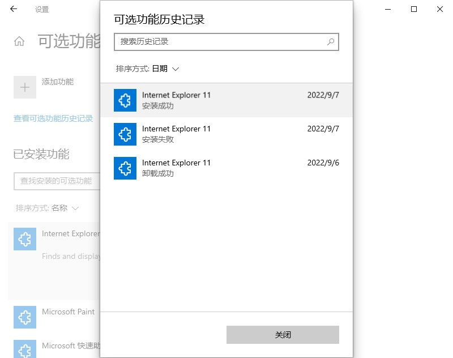This screenshot has width=453, height=358.
Task: Open the 查看可选功能历史记录 link
Action: (53, 118)
